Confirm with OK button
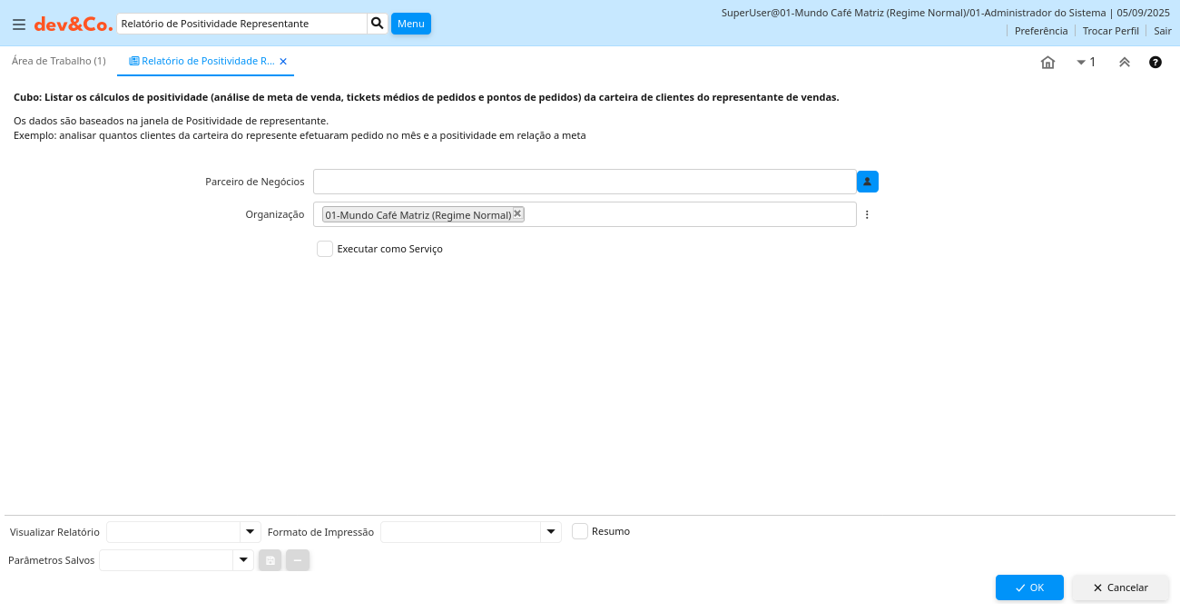This screenshot has width=1180, height=612. point(1029,587)
